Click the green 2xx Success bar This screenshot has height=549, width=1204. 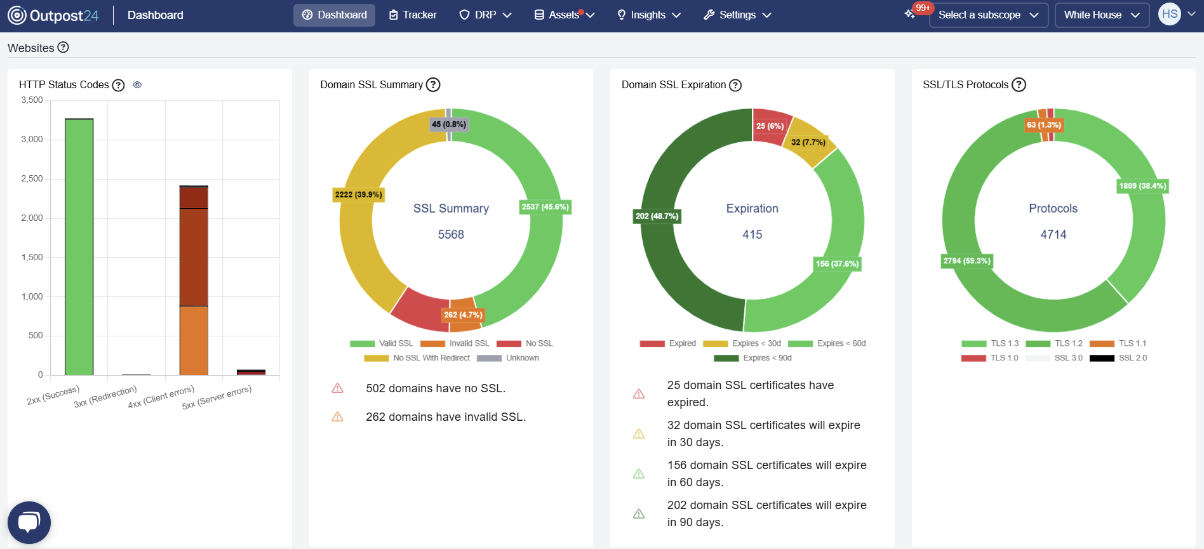79,248
